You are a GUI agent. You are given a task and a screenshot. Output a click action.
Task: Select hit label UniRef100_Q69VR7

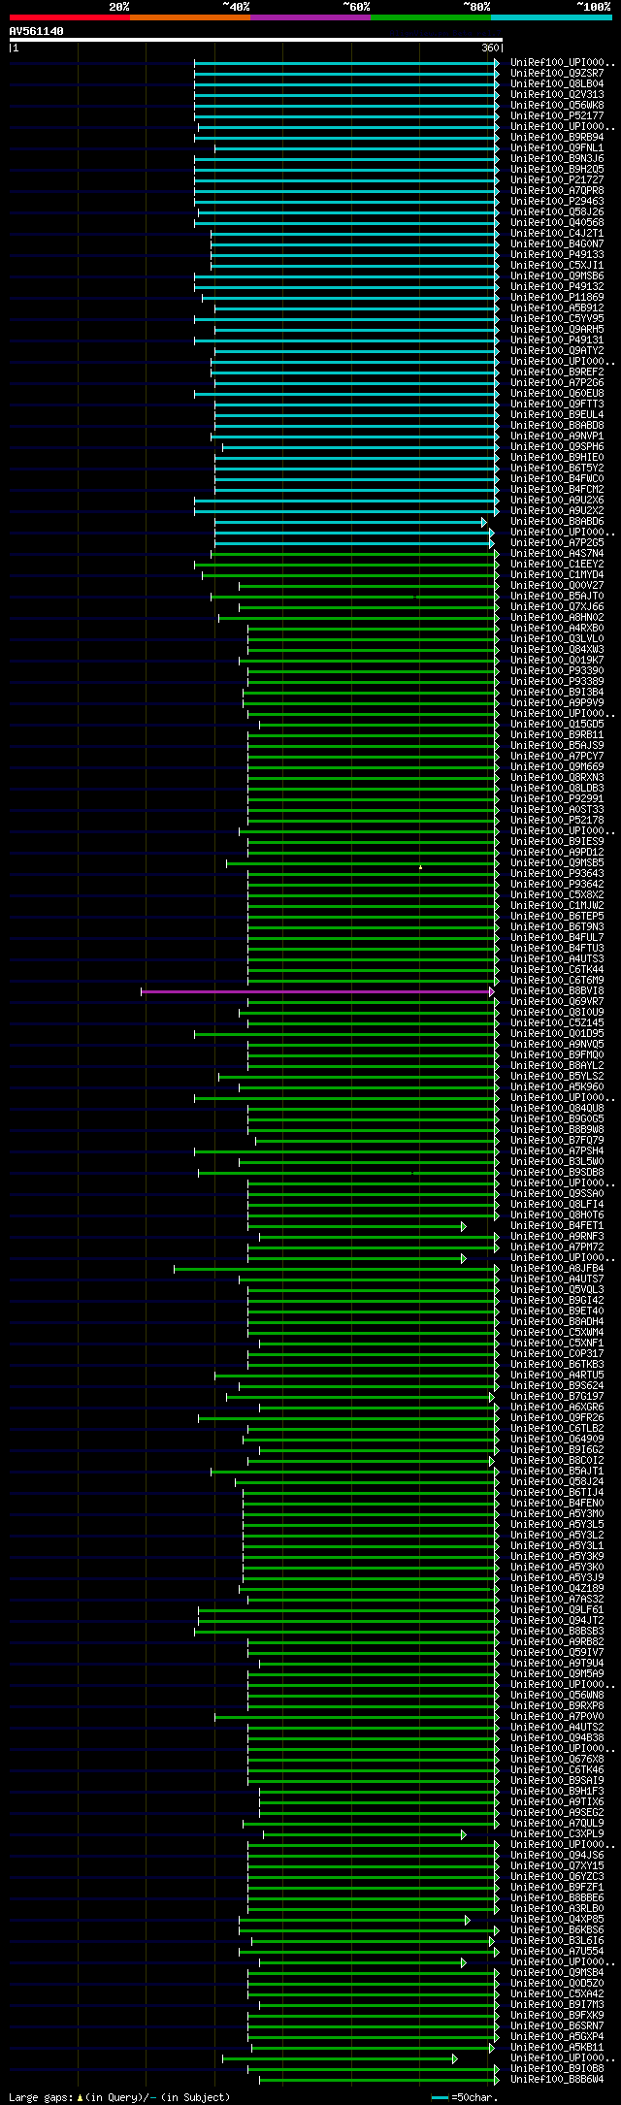point(557,1001)
